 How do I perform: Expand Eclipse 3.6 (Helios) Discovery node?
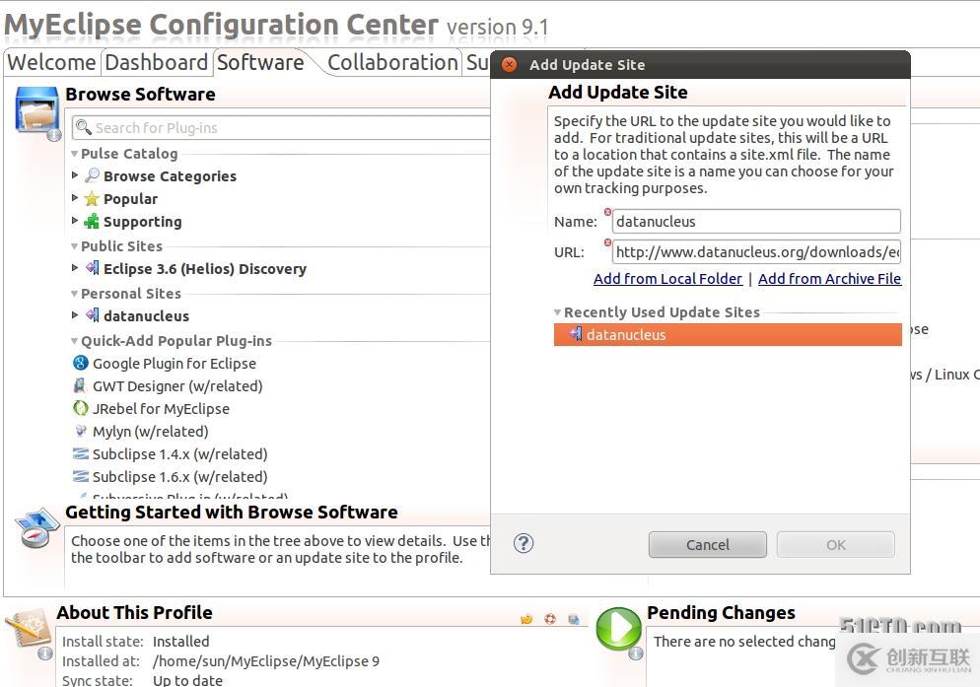click(75, 268)
